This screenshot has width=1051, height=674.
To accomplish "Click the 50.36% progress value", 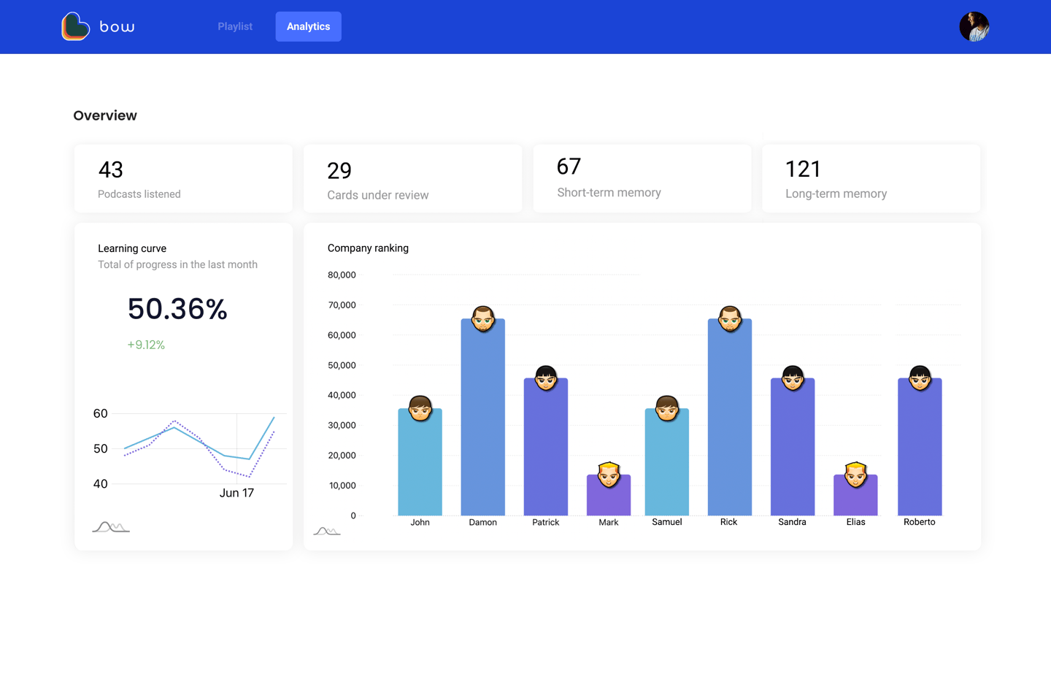I will tap(177, 309).
